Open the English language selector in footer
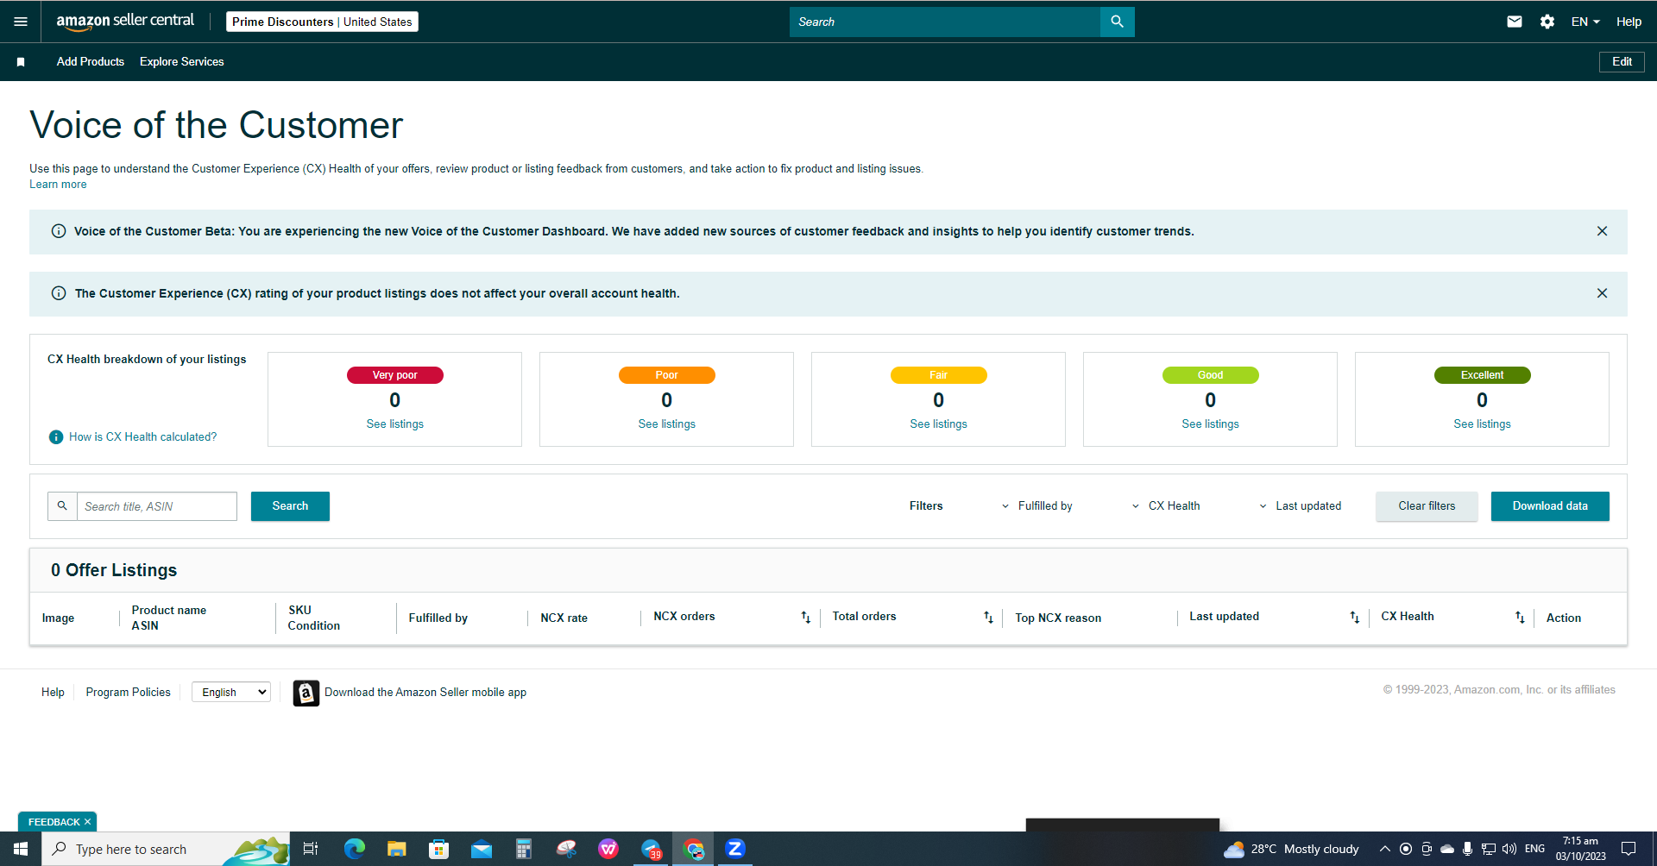1657x866 pixels. [x=231, y=692]
